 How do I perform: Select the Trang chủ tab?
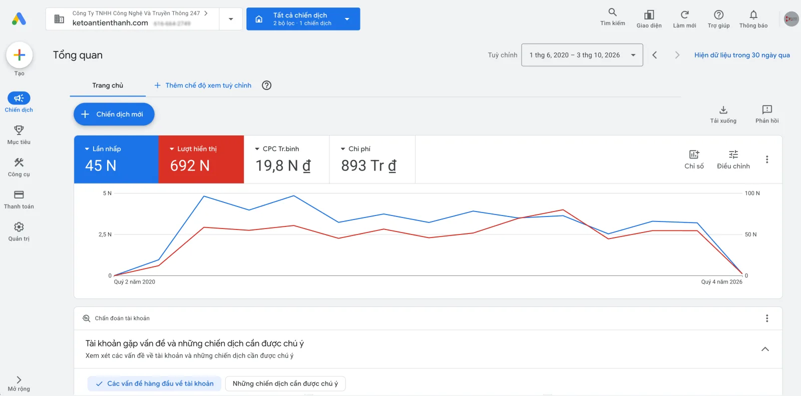coord(108,85)
